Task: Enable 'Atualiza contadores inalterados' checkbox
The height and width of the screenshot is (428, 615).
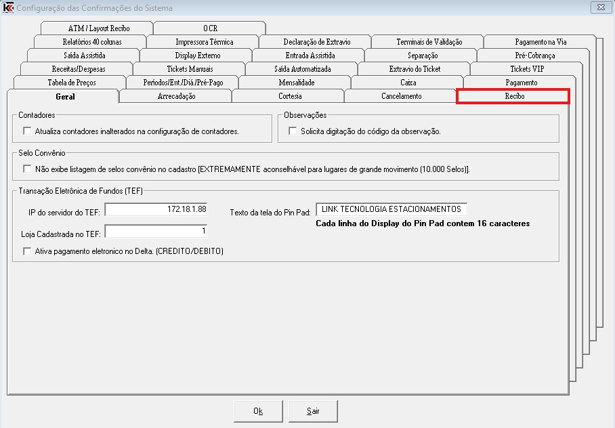Action: pyautogui.click(x=28, y=131)
